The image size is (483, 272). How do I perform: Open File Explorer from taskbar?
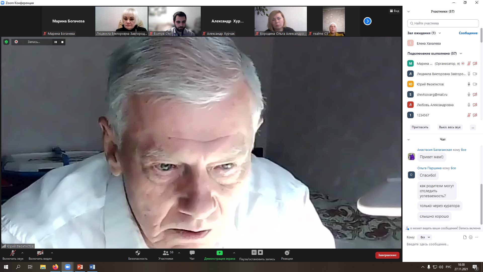pos(43,267)
